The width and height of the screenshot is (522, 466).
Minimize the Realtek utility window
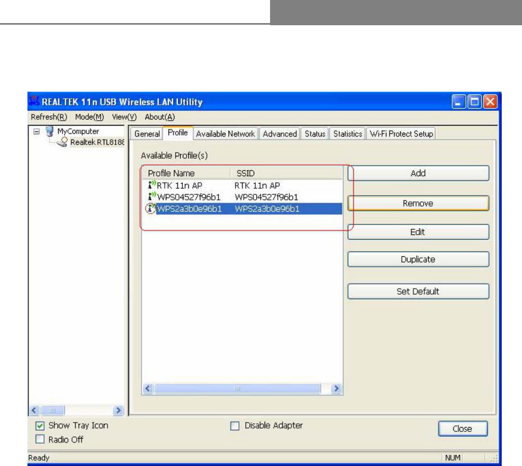click(458, 102)
